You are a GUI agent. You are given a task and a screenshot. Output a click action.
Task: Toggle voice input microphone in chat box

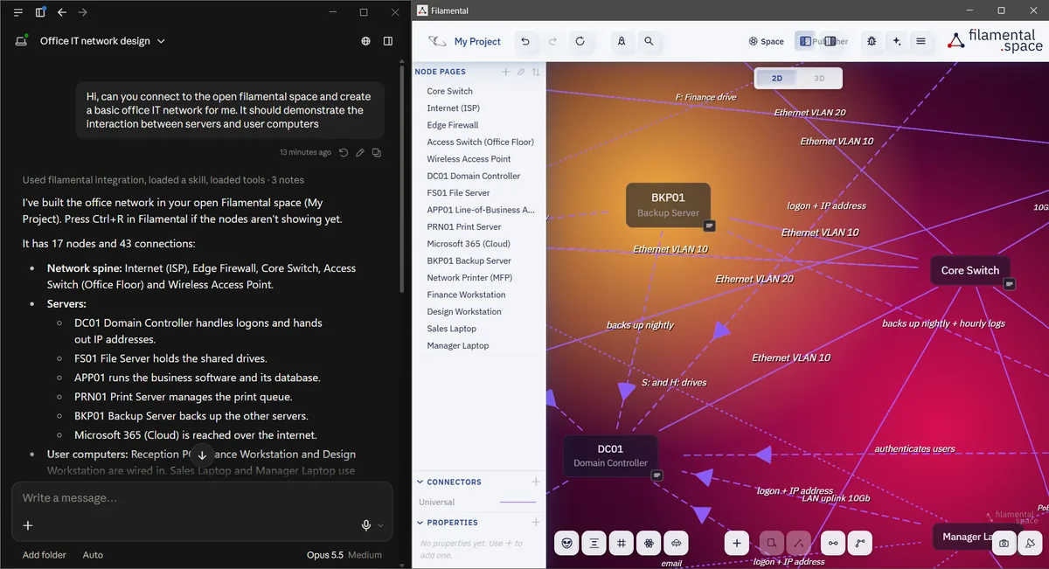click(367, 525)
